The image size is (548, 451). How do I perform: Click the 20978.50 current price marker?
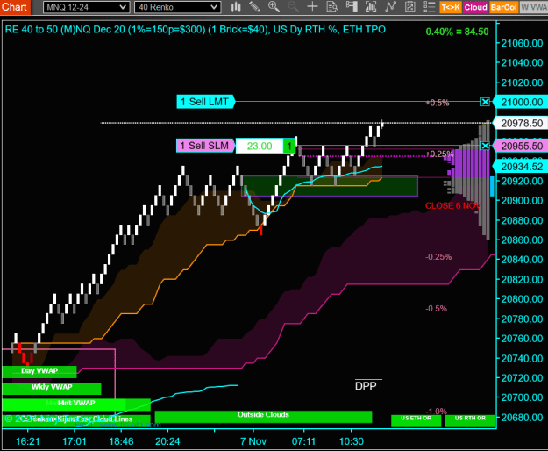[x=521, y=123]
